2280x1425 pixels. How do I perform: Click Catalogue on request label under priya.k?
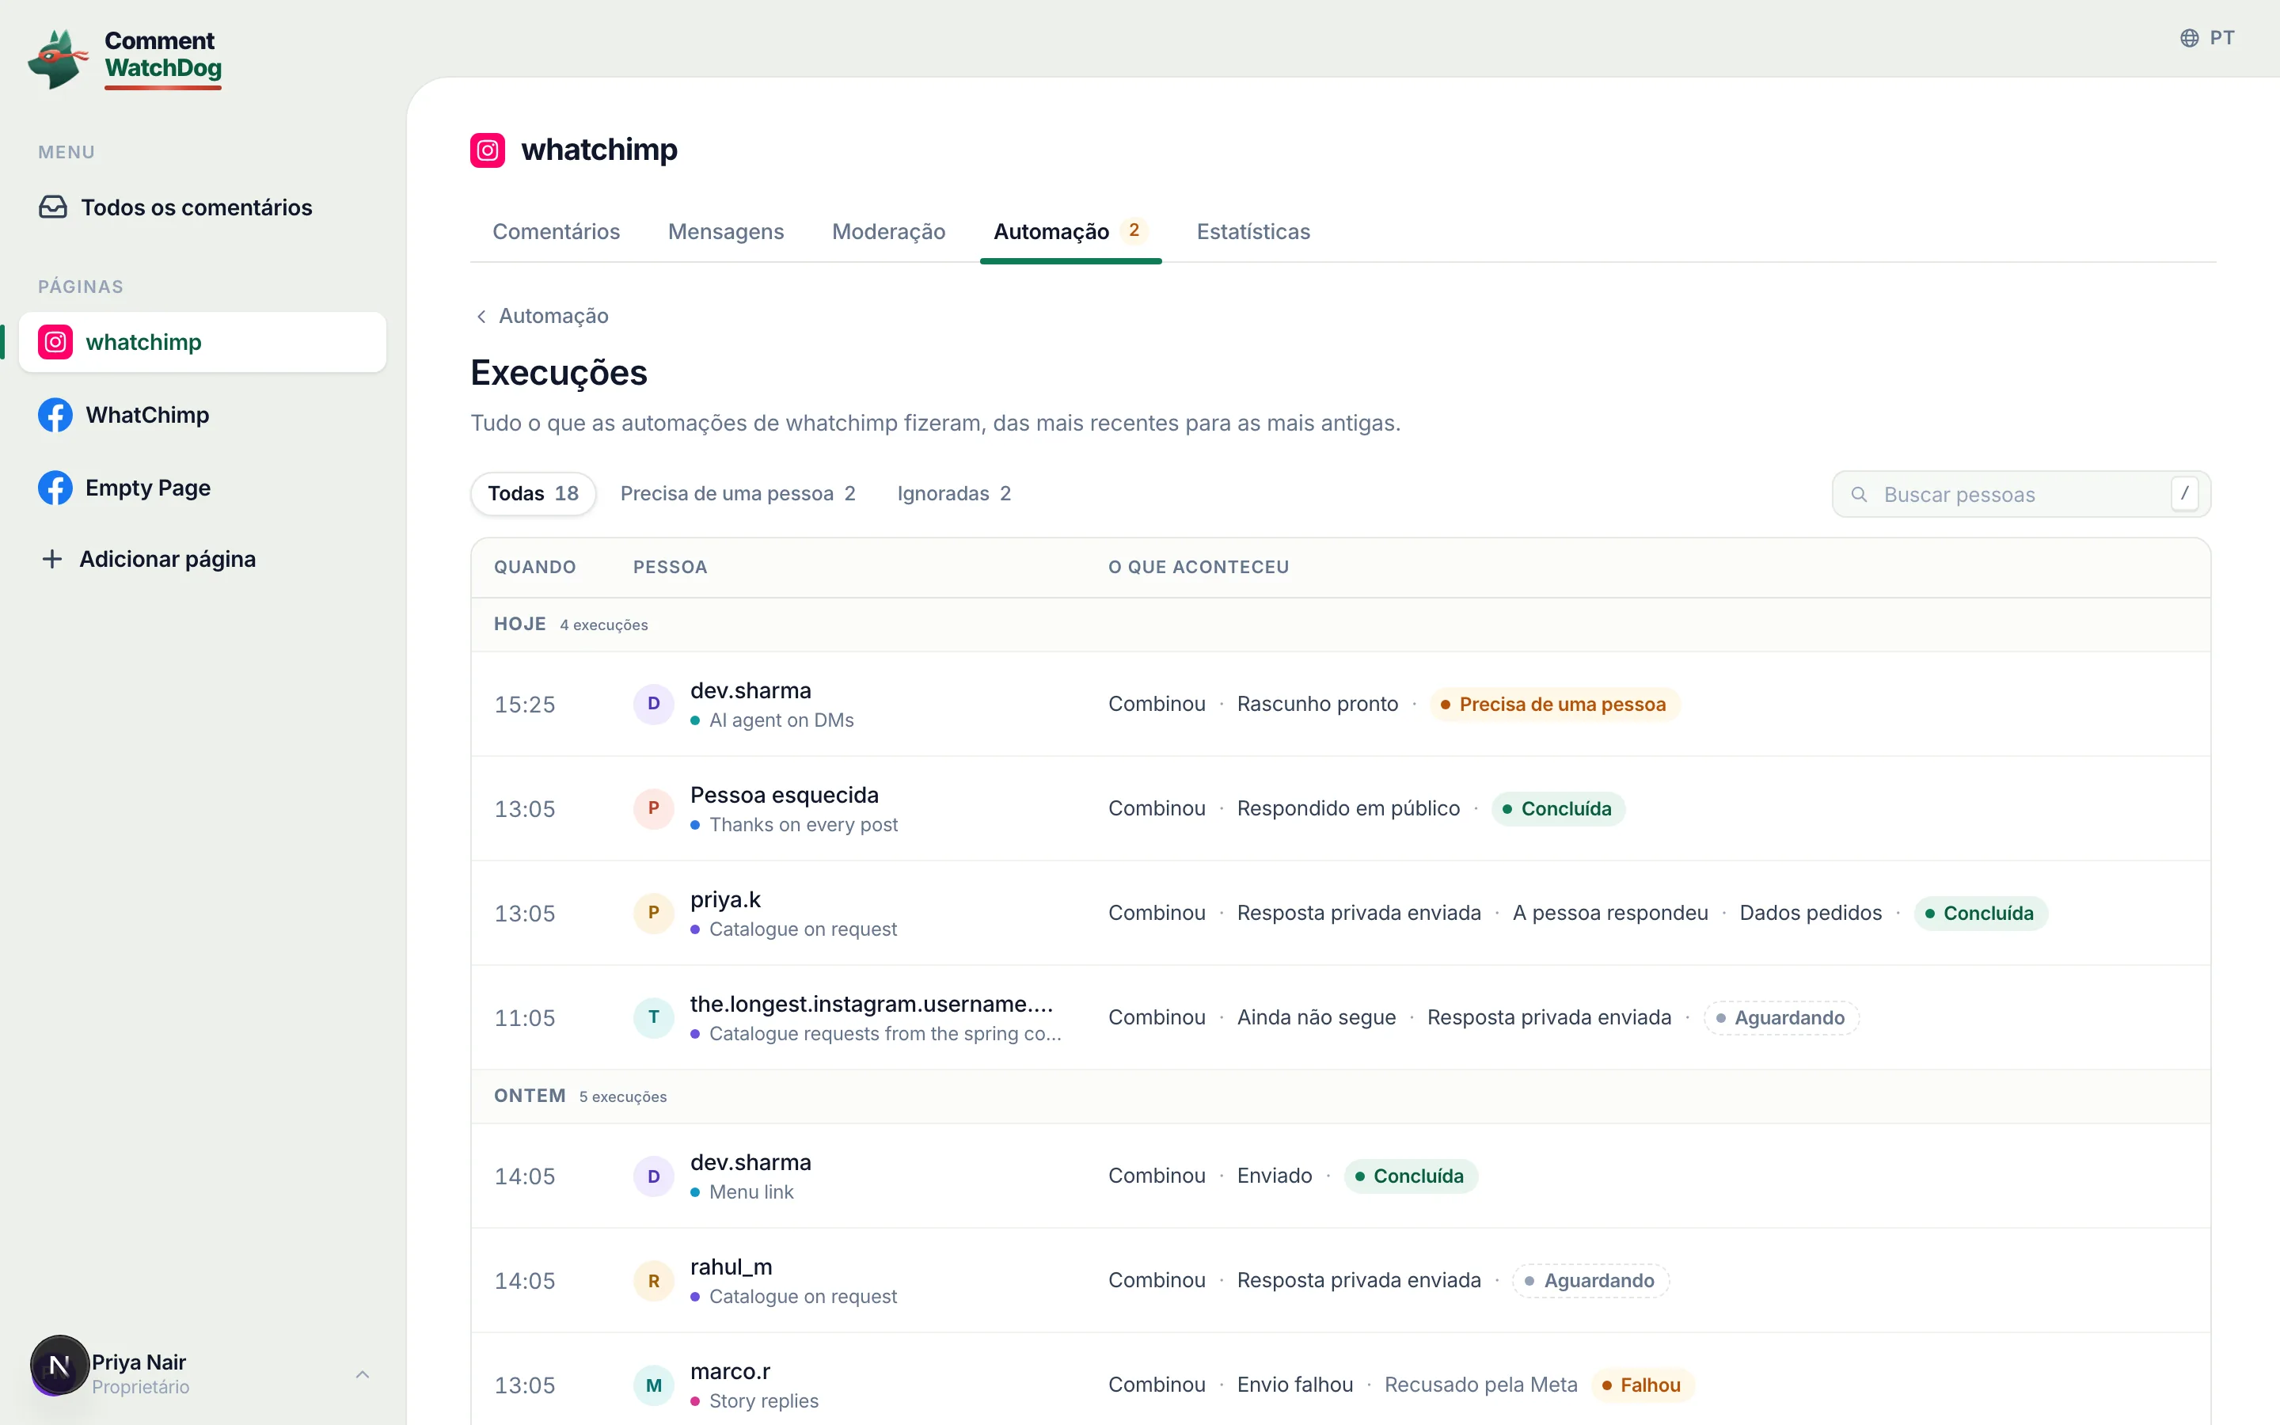coord(803,930)
